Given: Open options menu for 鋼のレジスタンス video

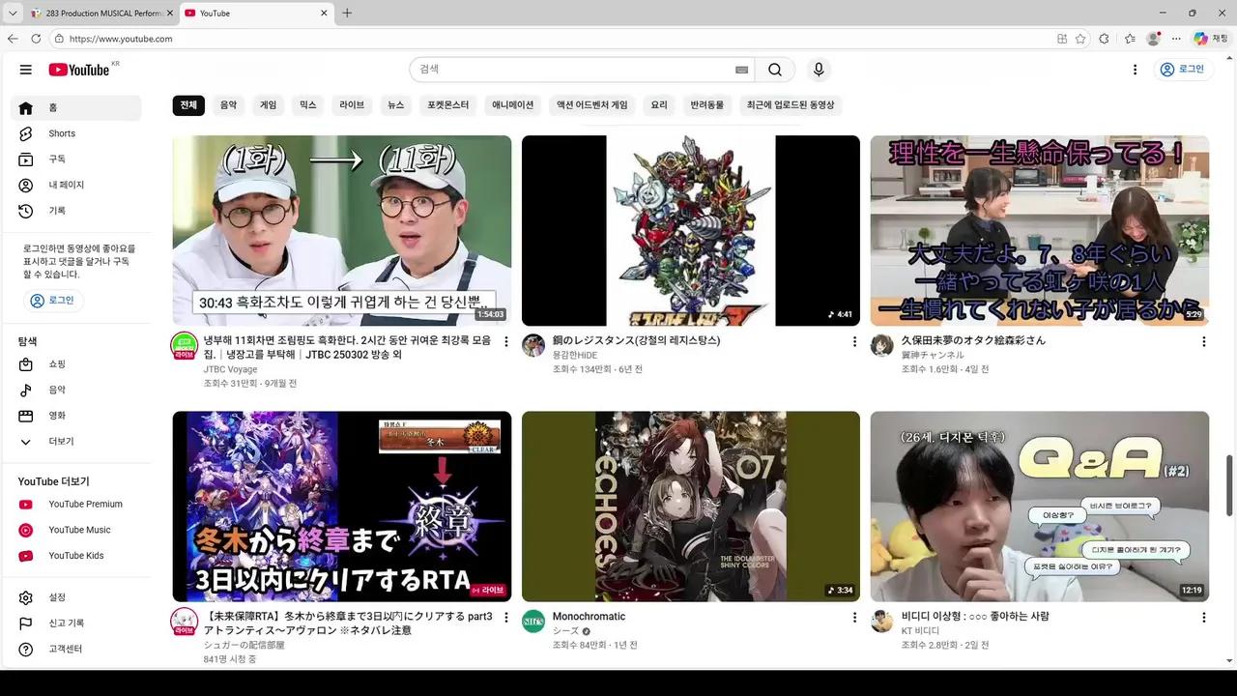Looking at the screenshot, I should tap(854, 341).
